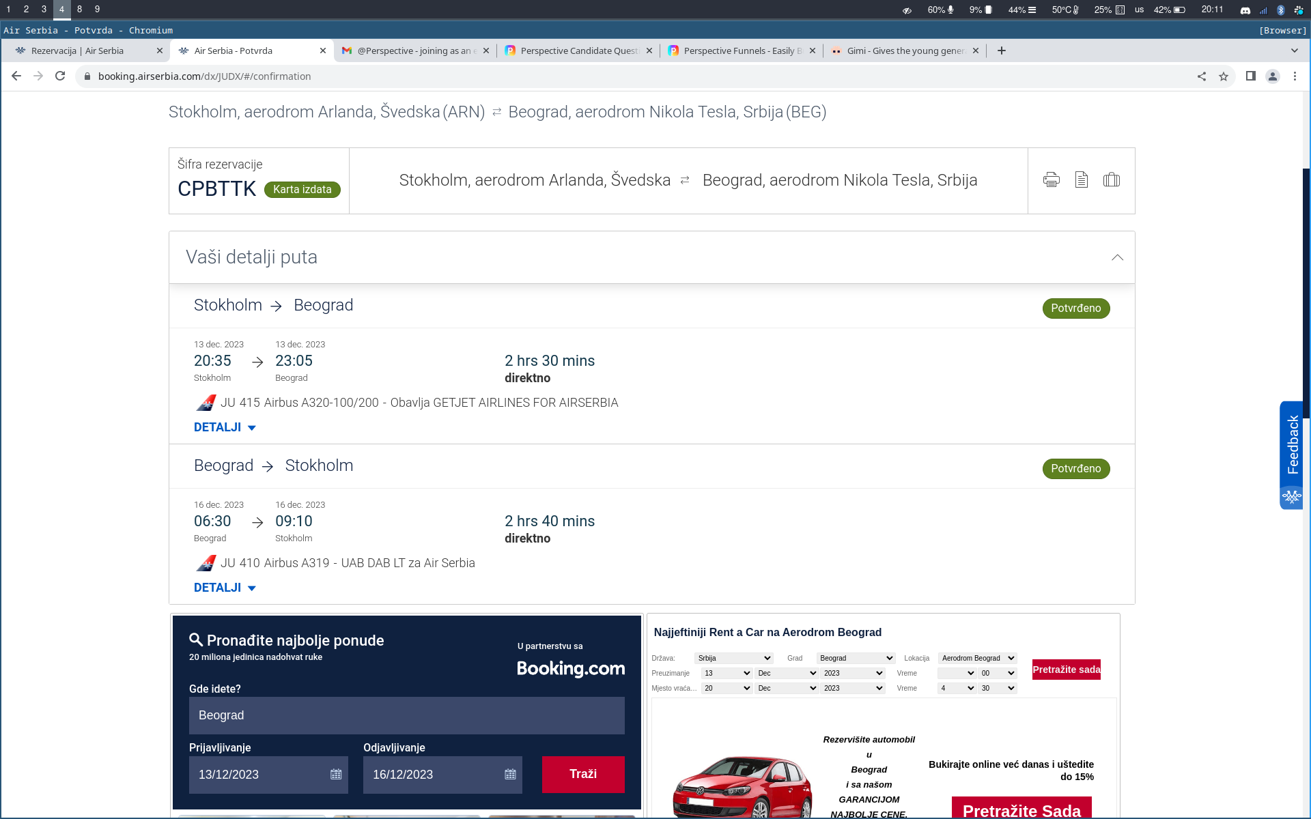This screenshot has height=819, width=1311.
Task: Click the share page icon
Action: pyautogui.click(x=1201, y=76)
